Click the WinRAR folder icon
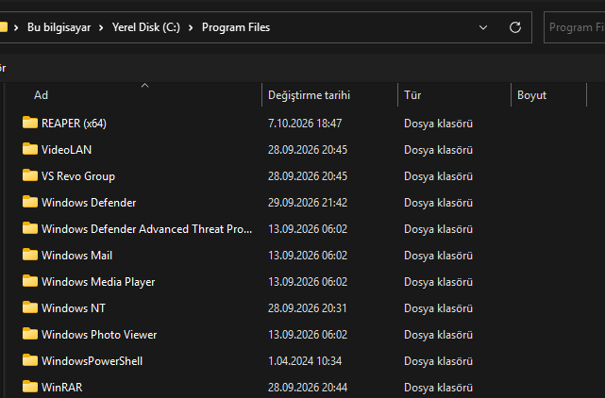The width and height of the screenshot is (605, 398). pos(29,387)
